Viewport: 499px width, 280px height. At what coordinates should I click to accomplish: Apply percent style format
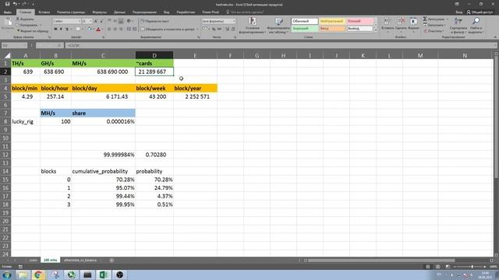tap(214, 30)
